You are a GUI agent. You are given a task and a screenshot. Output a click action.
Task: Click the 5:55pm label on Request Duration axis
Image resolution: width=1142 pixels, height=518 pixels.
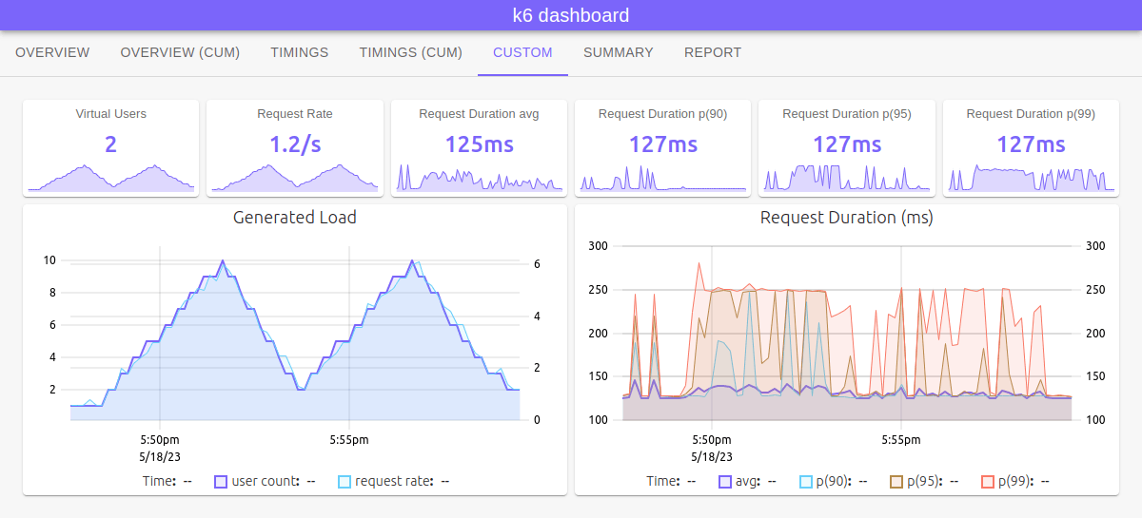point(901,440)
